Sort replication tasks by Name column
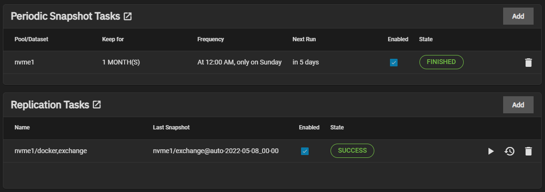Screen dimensions: 545x192 tap(22, 128)
